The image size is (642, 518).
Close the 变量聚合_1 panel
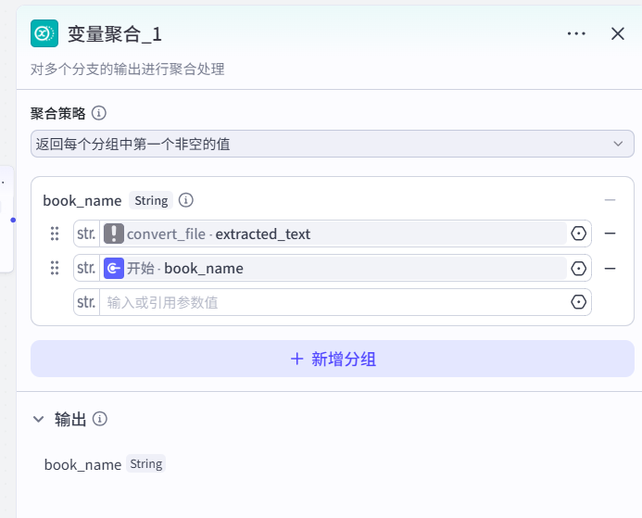point(618,33)
